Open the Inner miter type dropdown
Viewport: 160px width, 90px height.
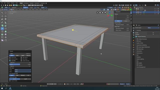click(x=23, y=72)
